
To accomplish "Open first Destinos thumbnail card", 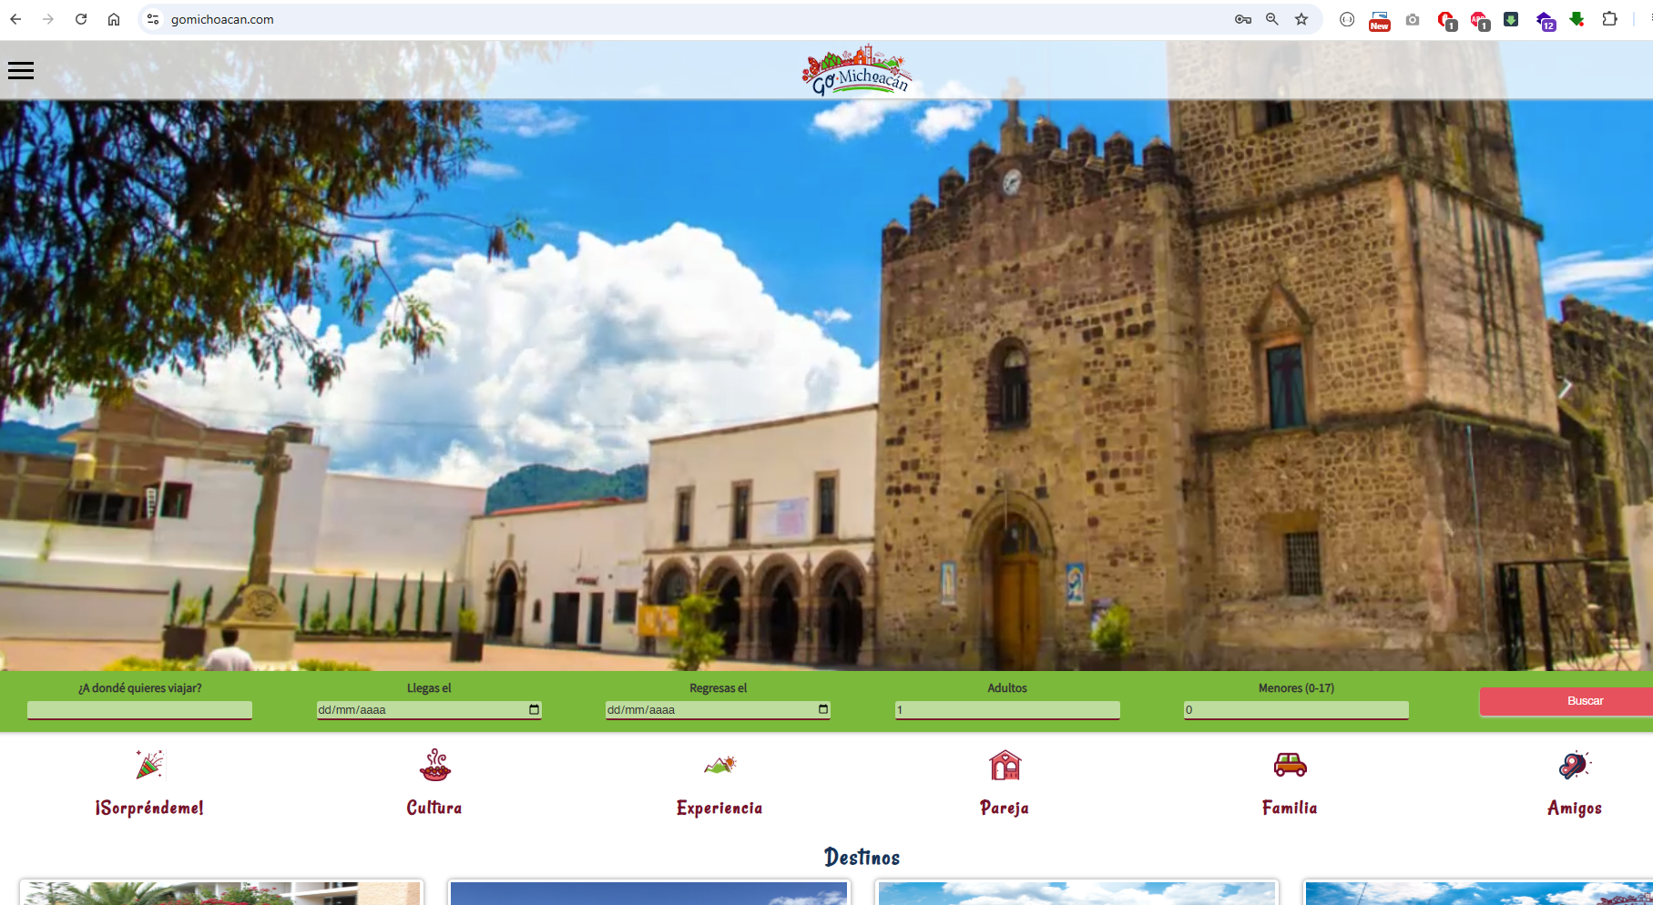I will (x=221, y=892).
